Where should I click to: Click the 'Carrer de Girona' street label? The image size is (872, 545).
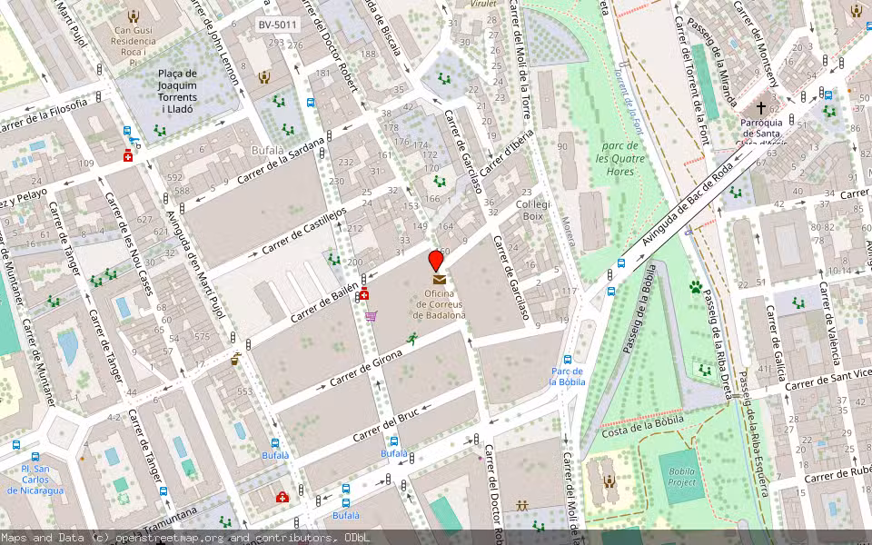pos(365,369)
